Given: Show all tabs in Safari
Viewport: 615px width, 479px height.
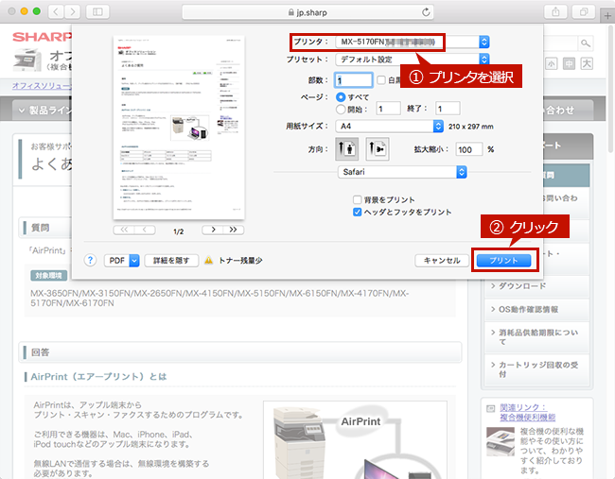Looking at the screenshot, I should (x=584, y=11).
